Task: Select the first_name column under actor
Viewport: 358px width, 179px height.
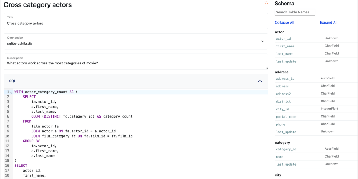Action: tap(285, 46)
